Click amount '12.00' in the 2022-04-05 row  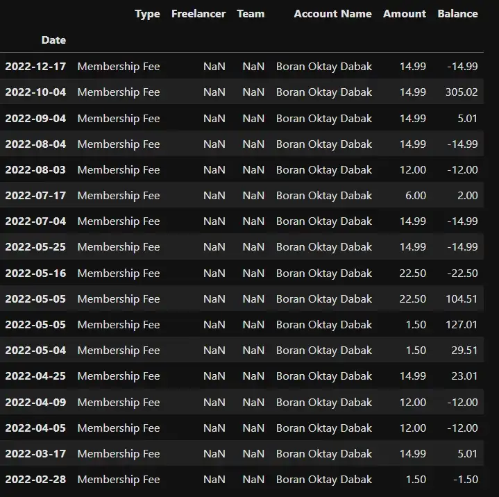point(413,428)
